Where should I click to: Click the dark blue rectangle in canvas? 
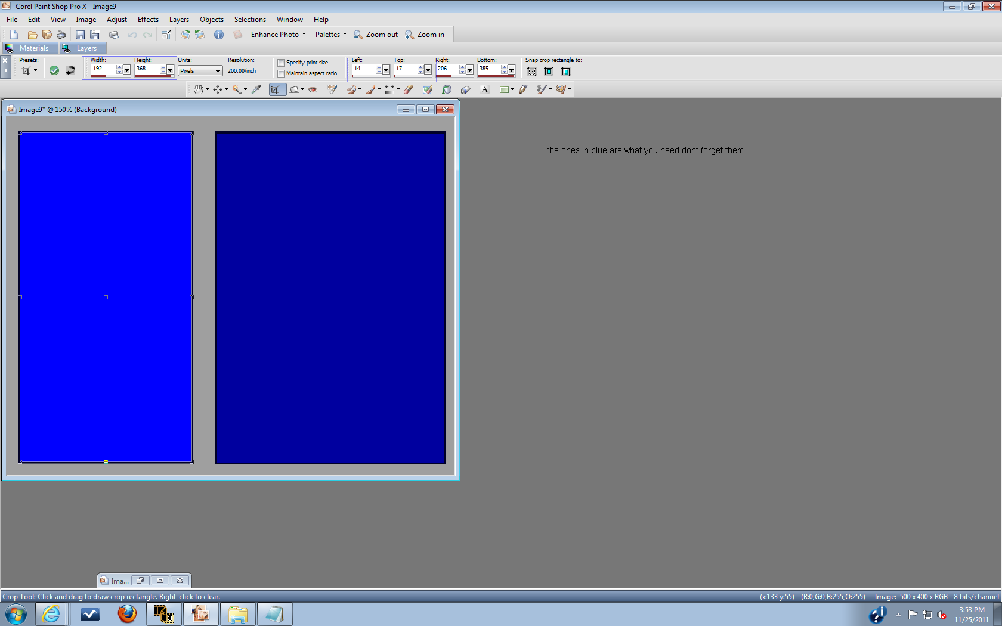coord(330,297)
